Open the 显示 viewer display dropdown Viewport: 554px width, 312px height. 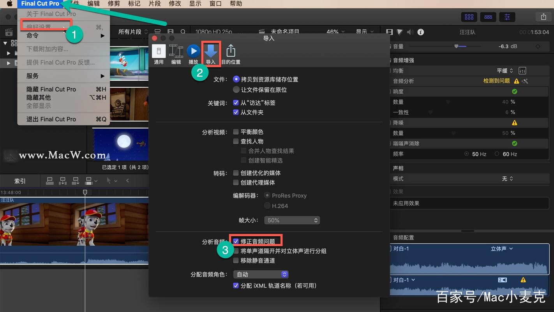365,32
